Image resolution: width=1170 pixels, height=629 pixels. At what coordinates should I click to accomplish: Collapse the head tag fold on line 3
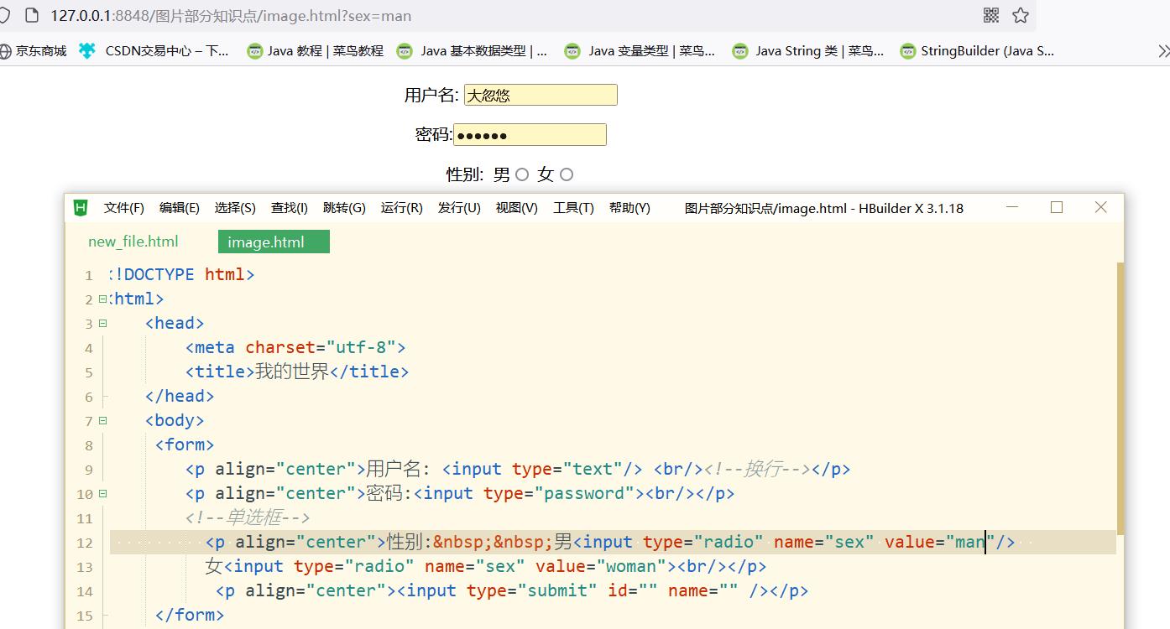point(102,323)
